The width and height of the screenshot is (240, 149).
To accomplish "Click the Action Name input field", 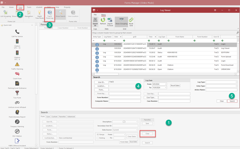I will tap(221, 90).
